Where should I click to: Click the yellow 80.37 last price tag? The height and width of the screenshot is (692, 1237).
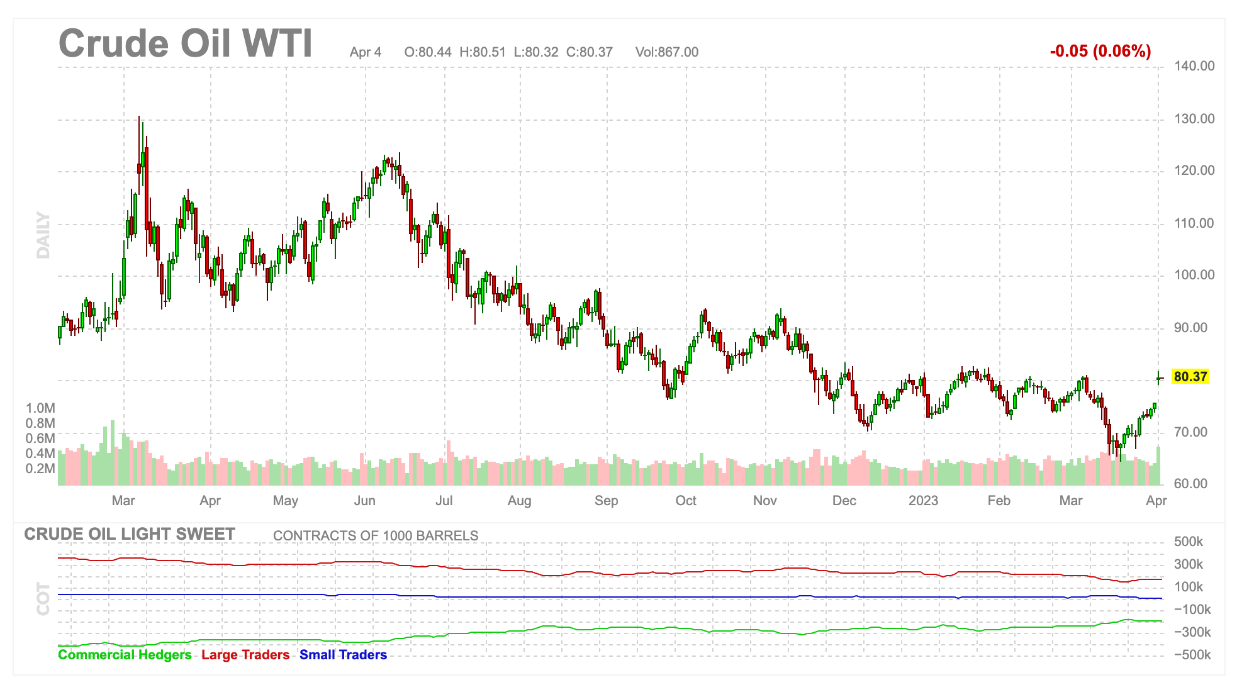pos(1190,377)
